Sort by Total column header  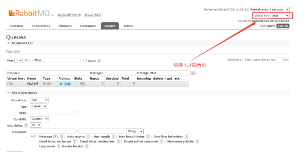point(125,78)
